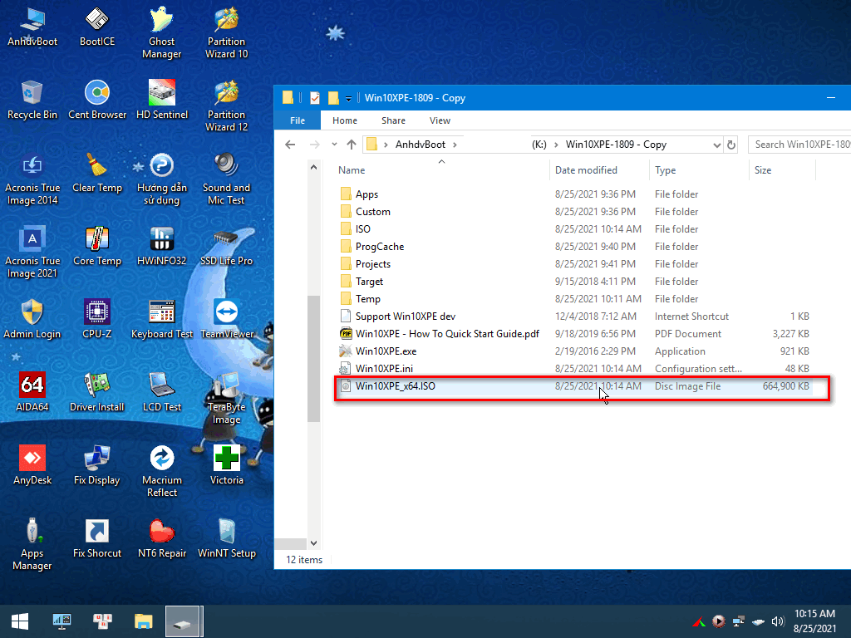Viewport: 851px width, 638px height.
Task: Select the Win10XPE_x64.ISO file
Action: tap(575, 386)
